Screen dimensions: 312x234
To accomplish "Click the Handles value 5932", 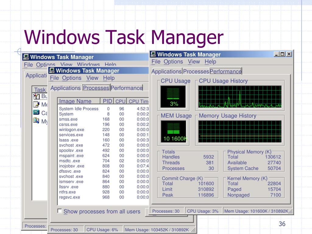I will (x=208, y=157).
